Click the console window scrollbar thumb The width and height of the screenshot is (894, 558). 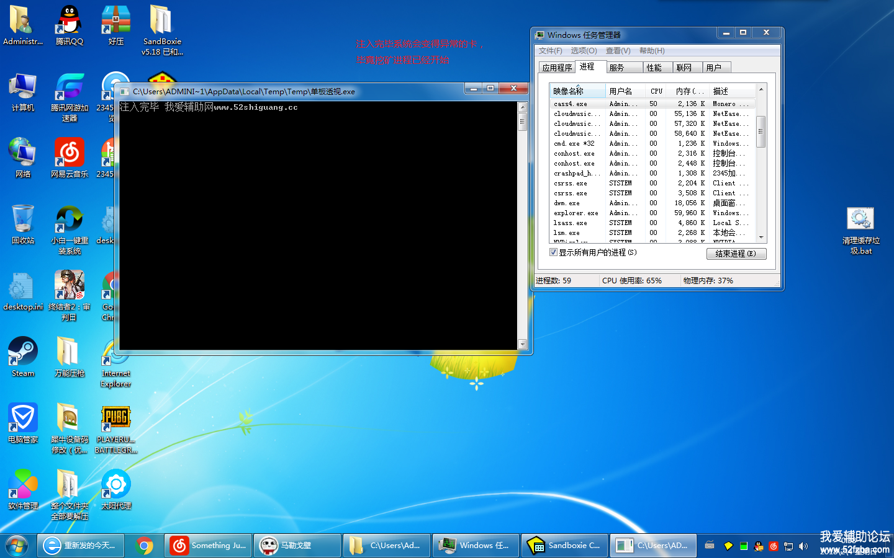pos(522,122)
